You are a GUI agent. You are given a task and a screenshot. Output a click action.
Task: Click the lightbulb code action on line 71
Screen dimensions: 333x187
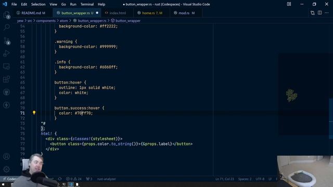[x=34, y=113]
